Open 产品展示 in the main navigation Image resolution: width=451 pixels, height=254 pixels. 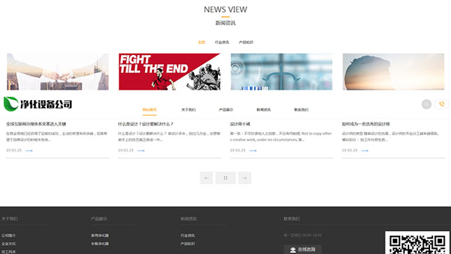coord(226,110)
